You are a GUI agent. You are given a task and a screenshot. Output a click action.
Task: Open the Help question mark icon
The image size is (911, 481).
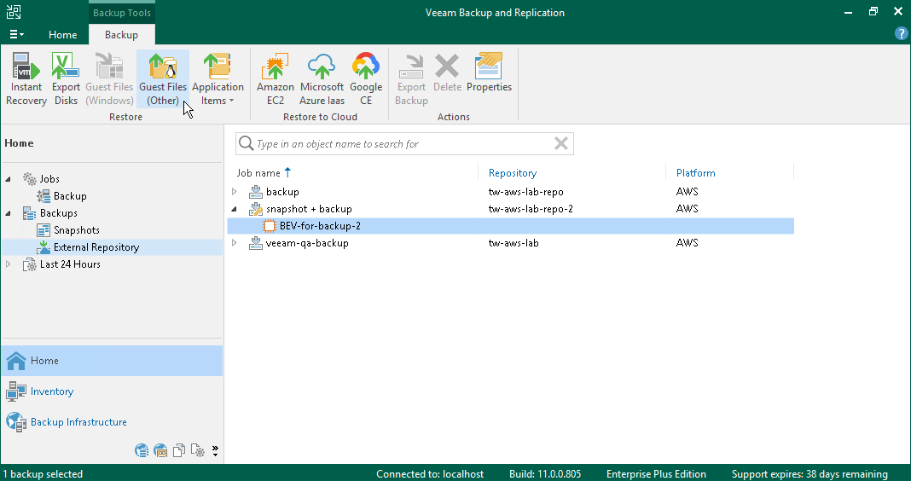[x=901, y=34]
